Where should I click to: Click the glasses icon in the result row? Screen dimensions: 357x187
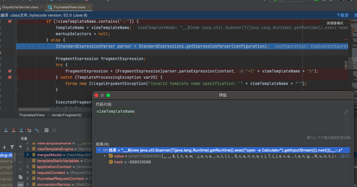tap(105, 150)
